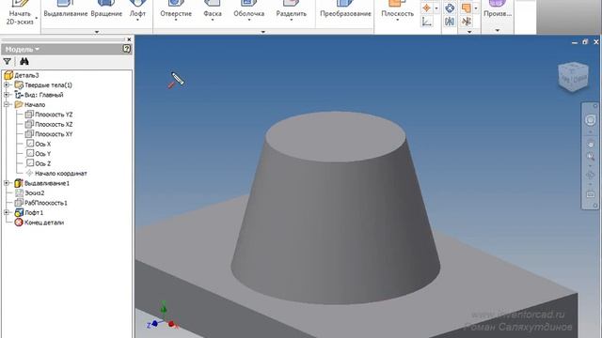Expand the Лофт1 feature node

pyautogui.click(x=7, y=212)
